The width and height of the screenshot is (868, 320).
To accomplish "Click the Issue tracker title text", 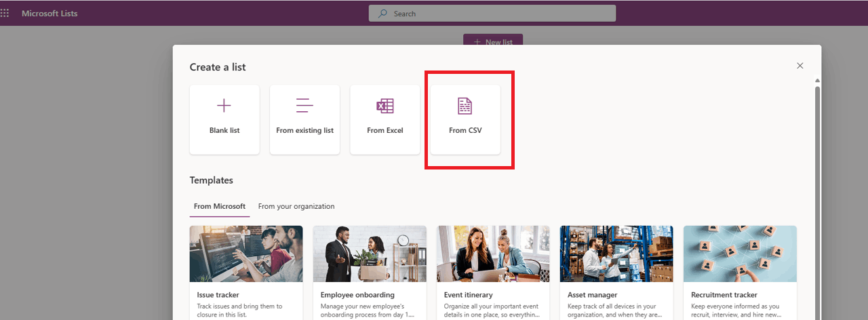I will (218, 295).
